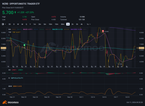Viewport: 145px width, 106px height.
Task: Select the active 1h interval
Action: coord(68,24)
